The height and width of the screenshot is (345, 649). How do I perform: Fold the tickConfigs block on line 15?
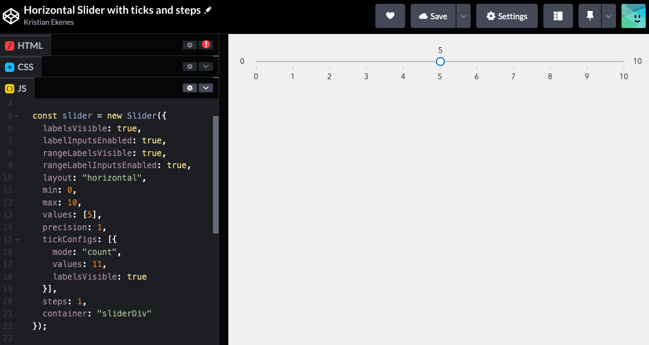[17, 239]
